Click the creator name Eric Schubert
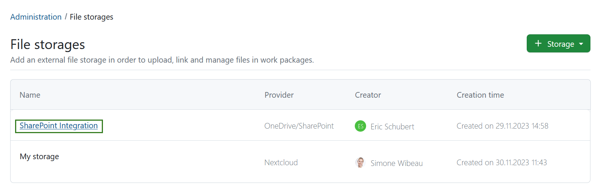Viewport: 601px width, 195px height. coord(392,127)
